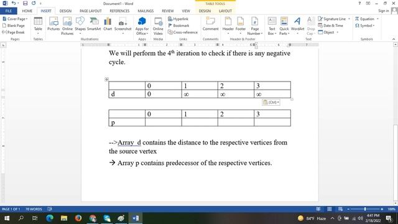398x224 pixels.
Task: Add a Bookmark
Action: (178, 26)
